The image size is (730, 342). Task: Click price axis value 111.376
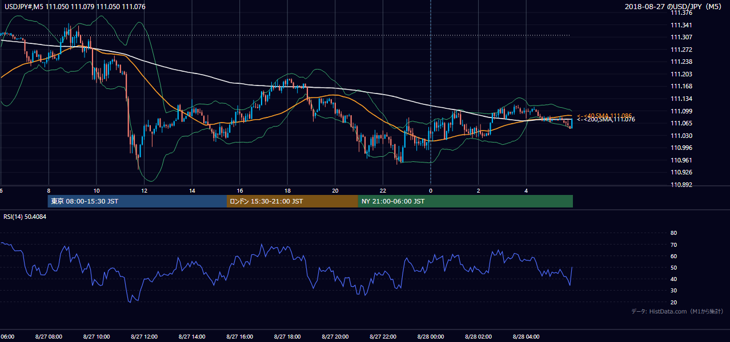point(682,13)
